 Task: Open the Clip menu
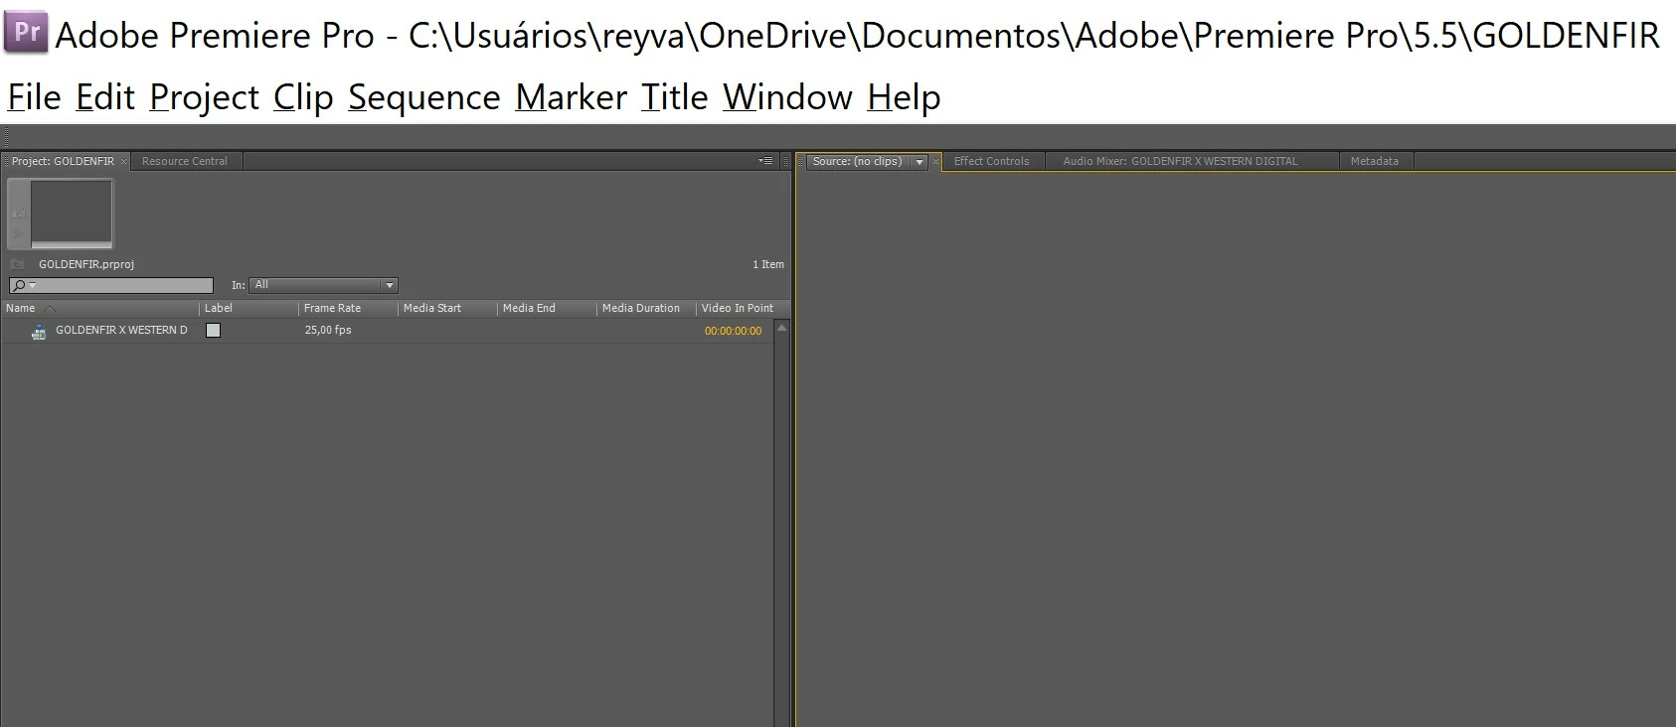(303, 97)
